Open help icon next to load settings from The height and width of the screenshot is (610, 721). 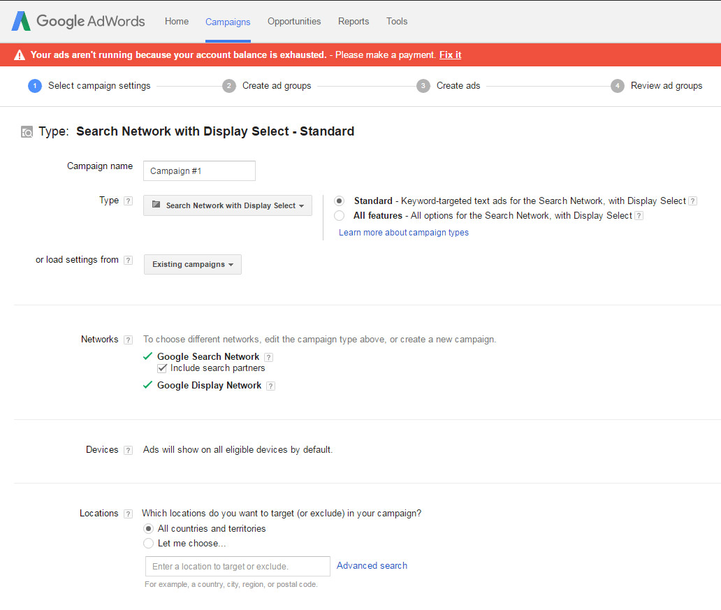coord(129,260)
